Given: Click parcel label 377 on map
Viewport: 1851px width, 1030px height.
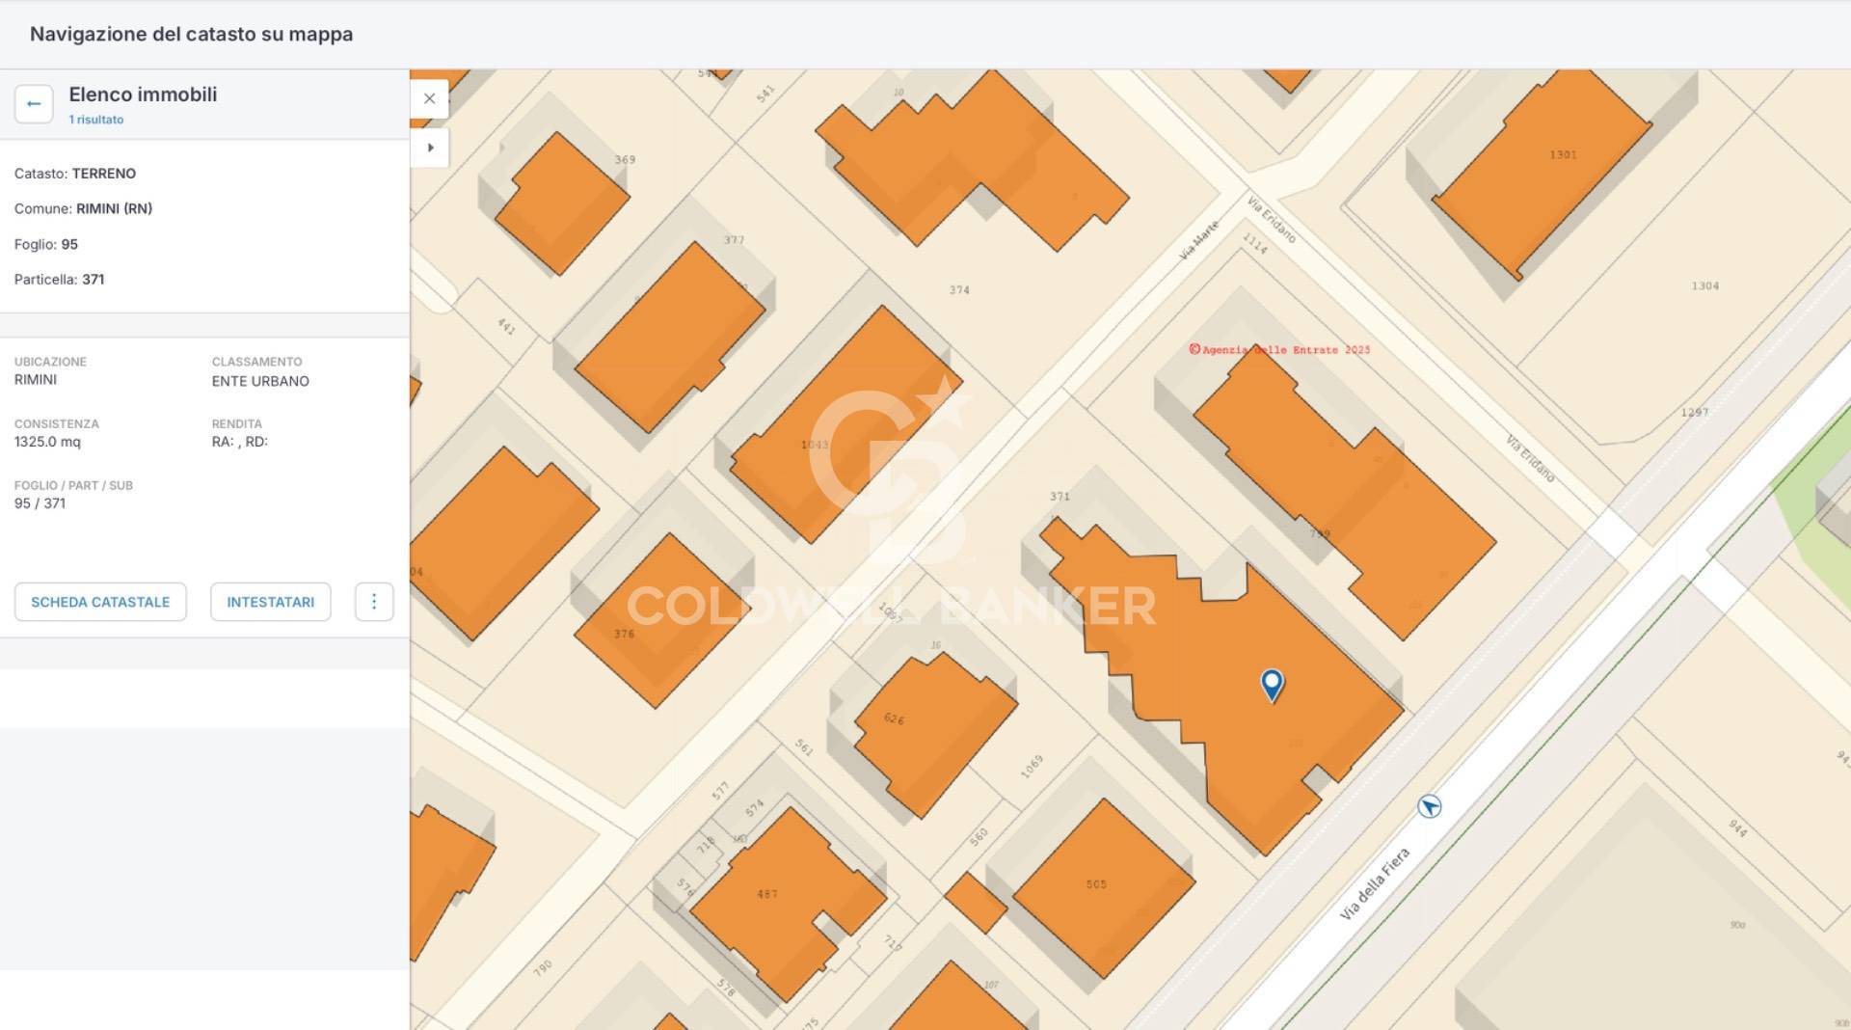Looking at the screenshot, I should pos(734,240).
